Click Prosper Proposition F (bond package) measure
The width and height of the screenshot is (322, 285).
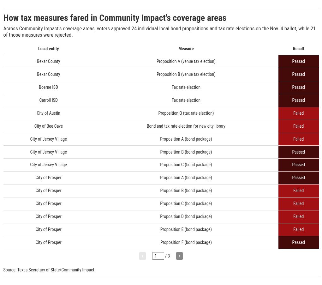[x=186, y=242]
